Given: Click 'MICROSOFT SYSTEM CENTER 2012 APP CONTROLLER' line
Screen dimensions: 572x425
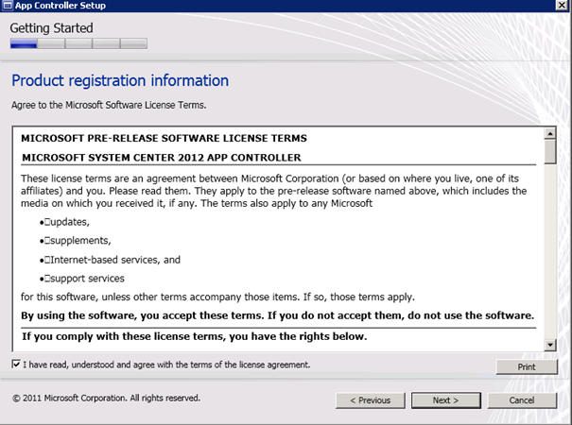Looking at the screenshot, I should pos(162,158).
